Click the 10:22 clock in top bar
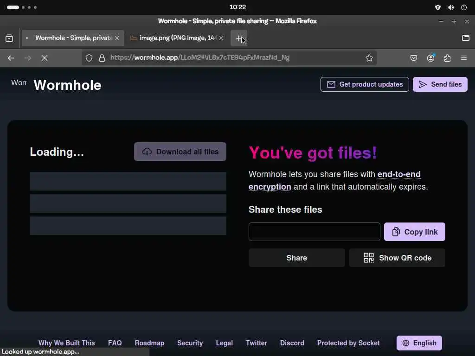This screenshot has width=475, height=356. coord(237,7)
